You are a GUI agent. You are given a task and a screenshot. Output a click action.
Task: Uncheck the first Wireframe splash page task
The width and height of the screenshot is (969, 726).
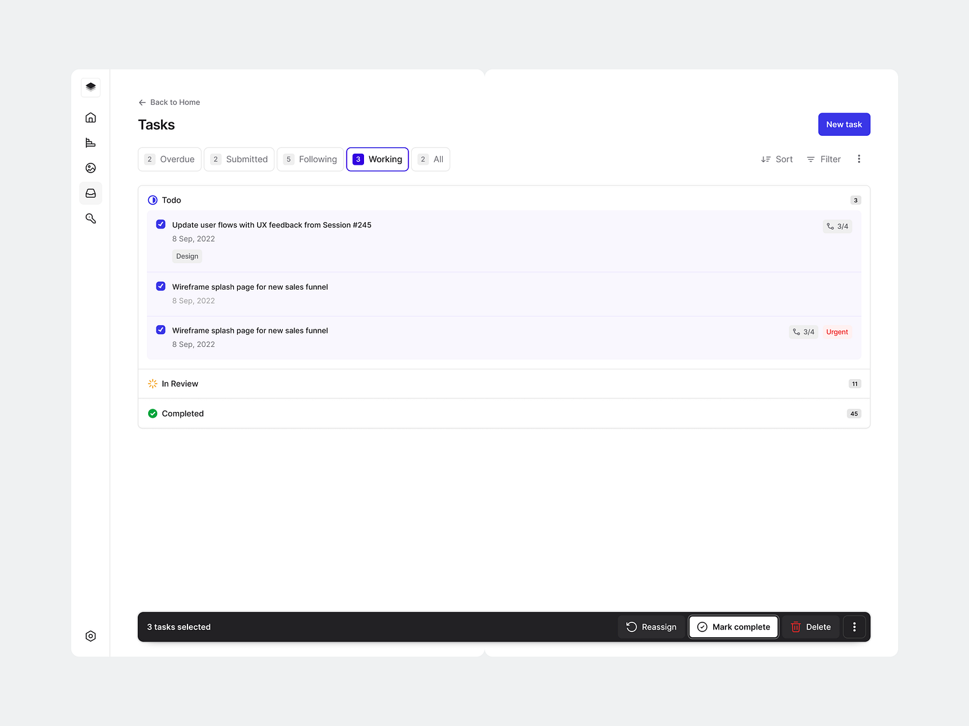pos(160,286)
